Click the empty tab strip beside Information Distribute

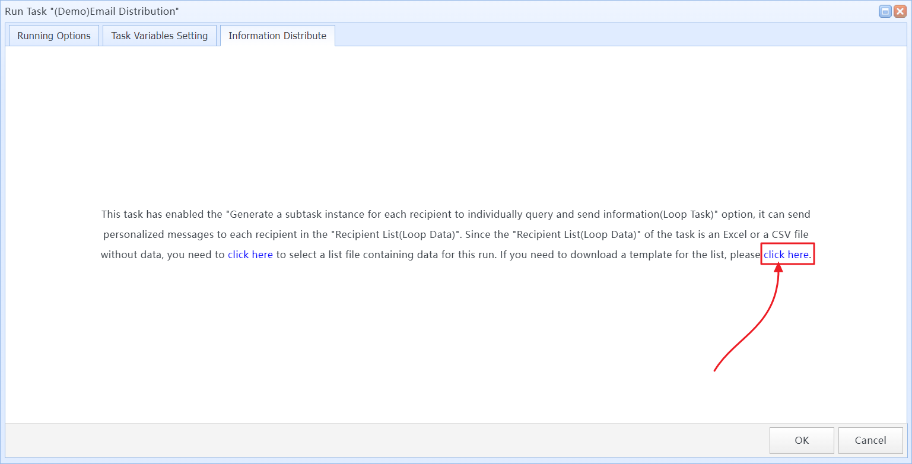[593, 36]
